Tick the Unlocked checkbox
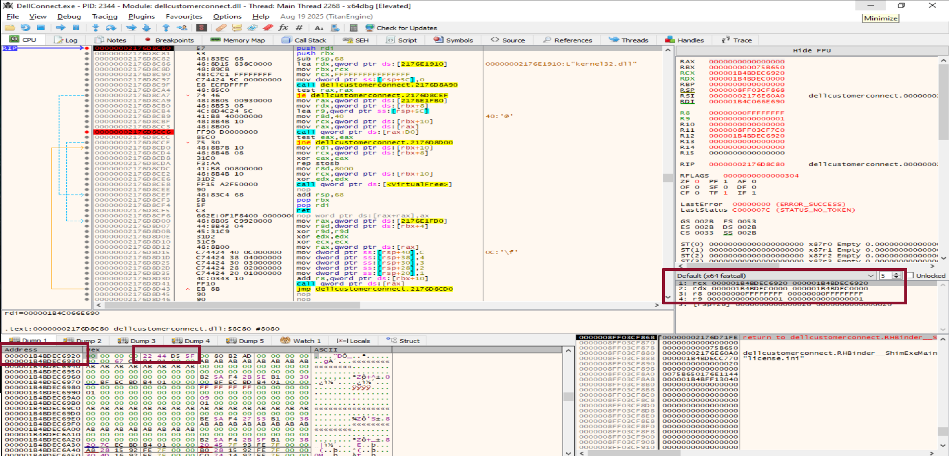 (911, 276)
